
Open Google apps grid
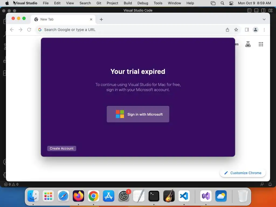(x=261, y=44)
